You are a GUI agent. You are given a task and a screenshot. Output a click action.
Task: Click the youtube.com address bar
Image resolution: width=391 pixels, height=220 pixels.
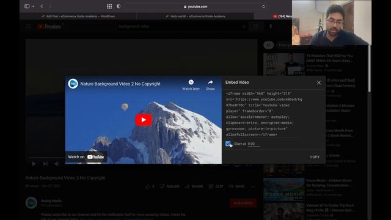pyautogui.click(x=195, y=7)
